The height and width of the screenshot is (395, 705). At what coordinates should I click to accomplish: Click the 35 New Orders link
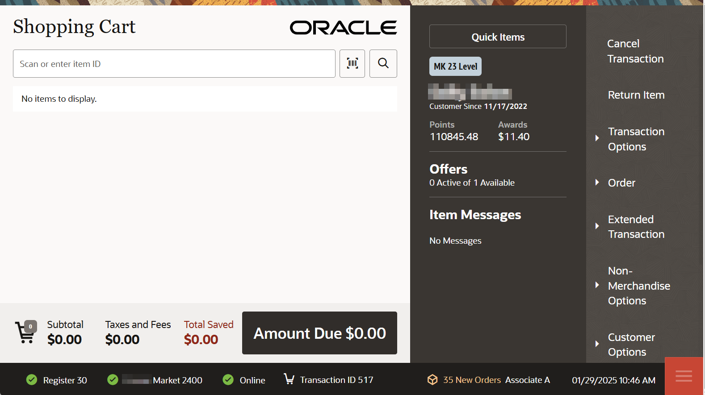472,380
